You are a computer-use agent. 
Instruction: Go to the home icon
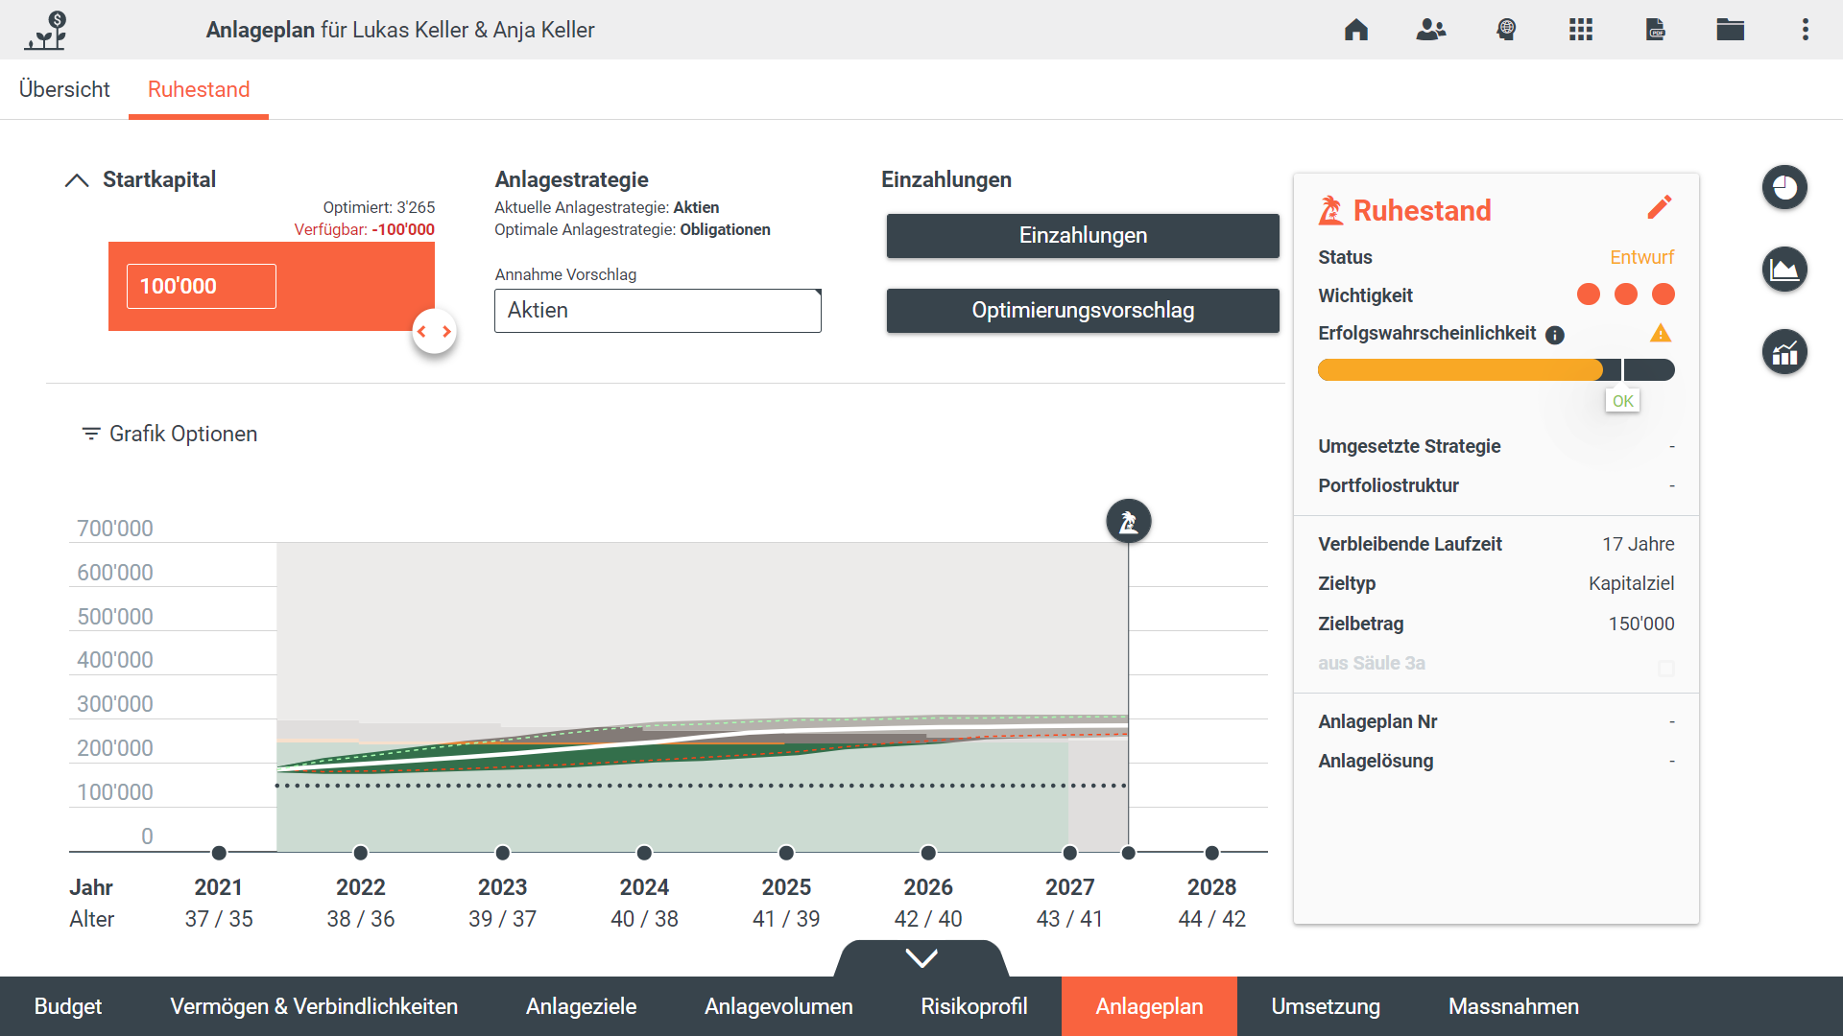(x=1355, y=30)
